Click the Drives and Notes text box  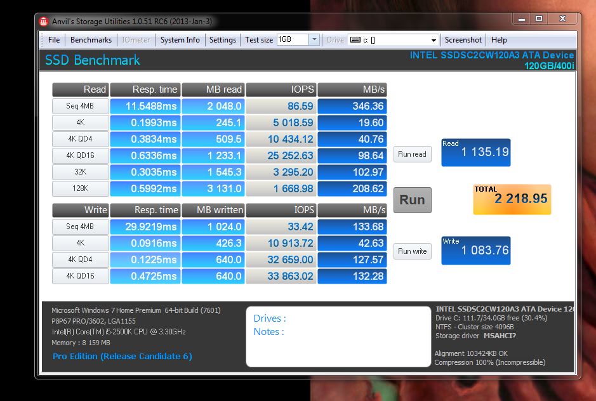tap(338, 337)
